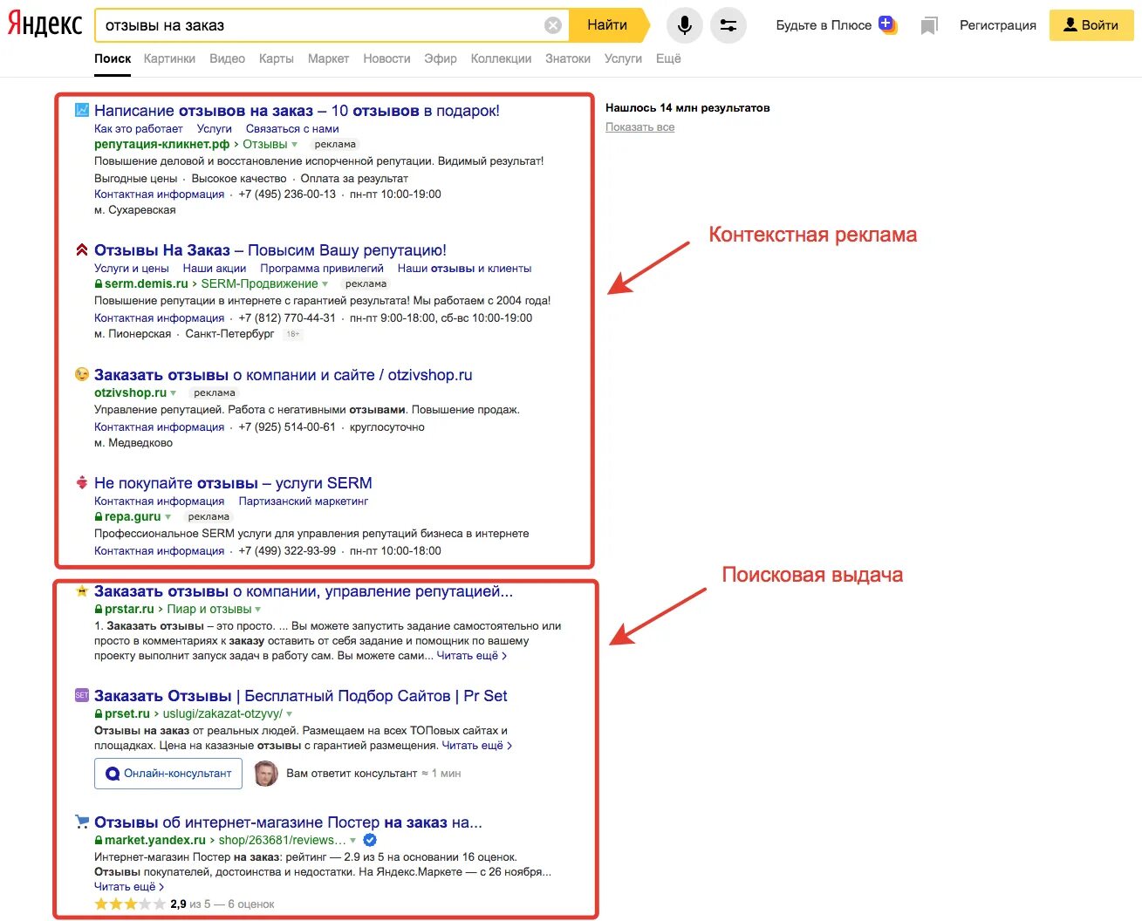Image resolution: width=1142 pixels, height=921 pixels.
Task: Click the prstar.ru green domain link
Action: 129,610
